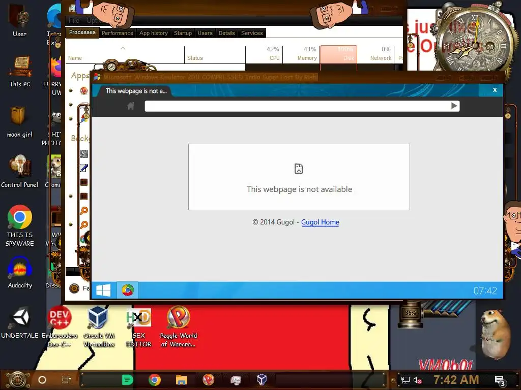Switch to the Performance tab
Viewport: 521px width, 390px height.
118,33
